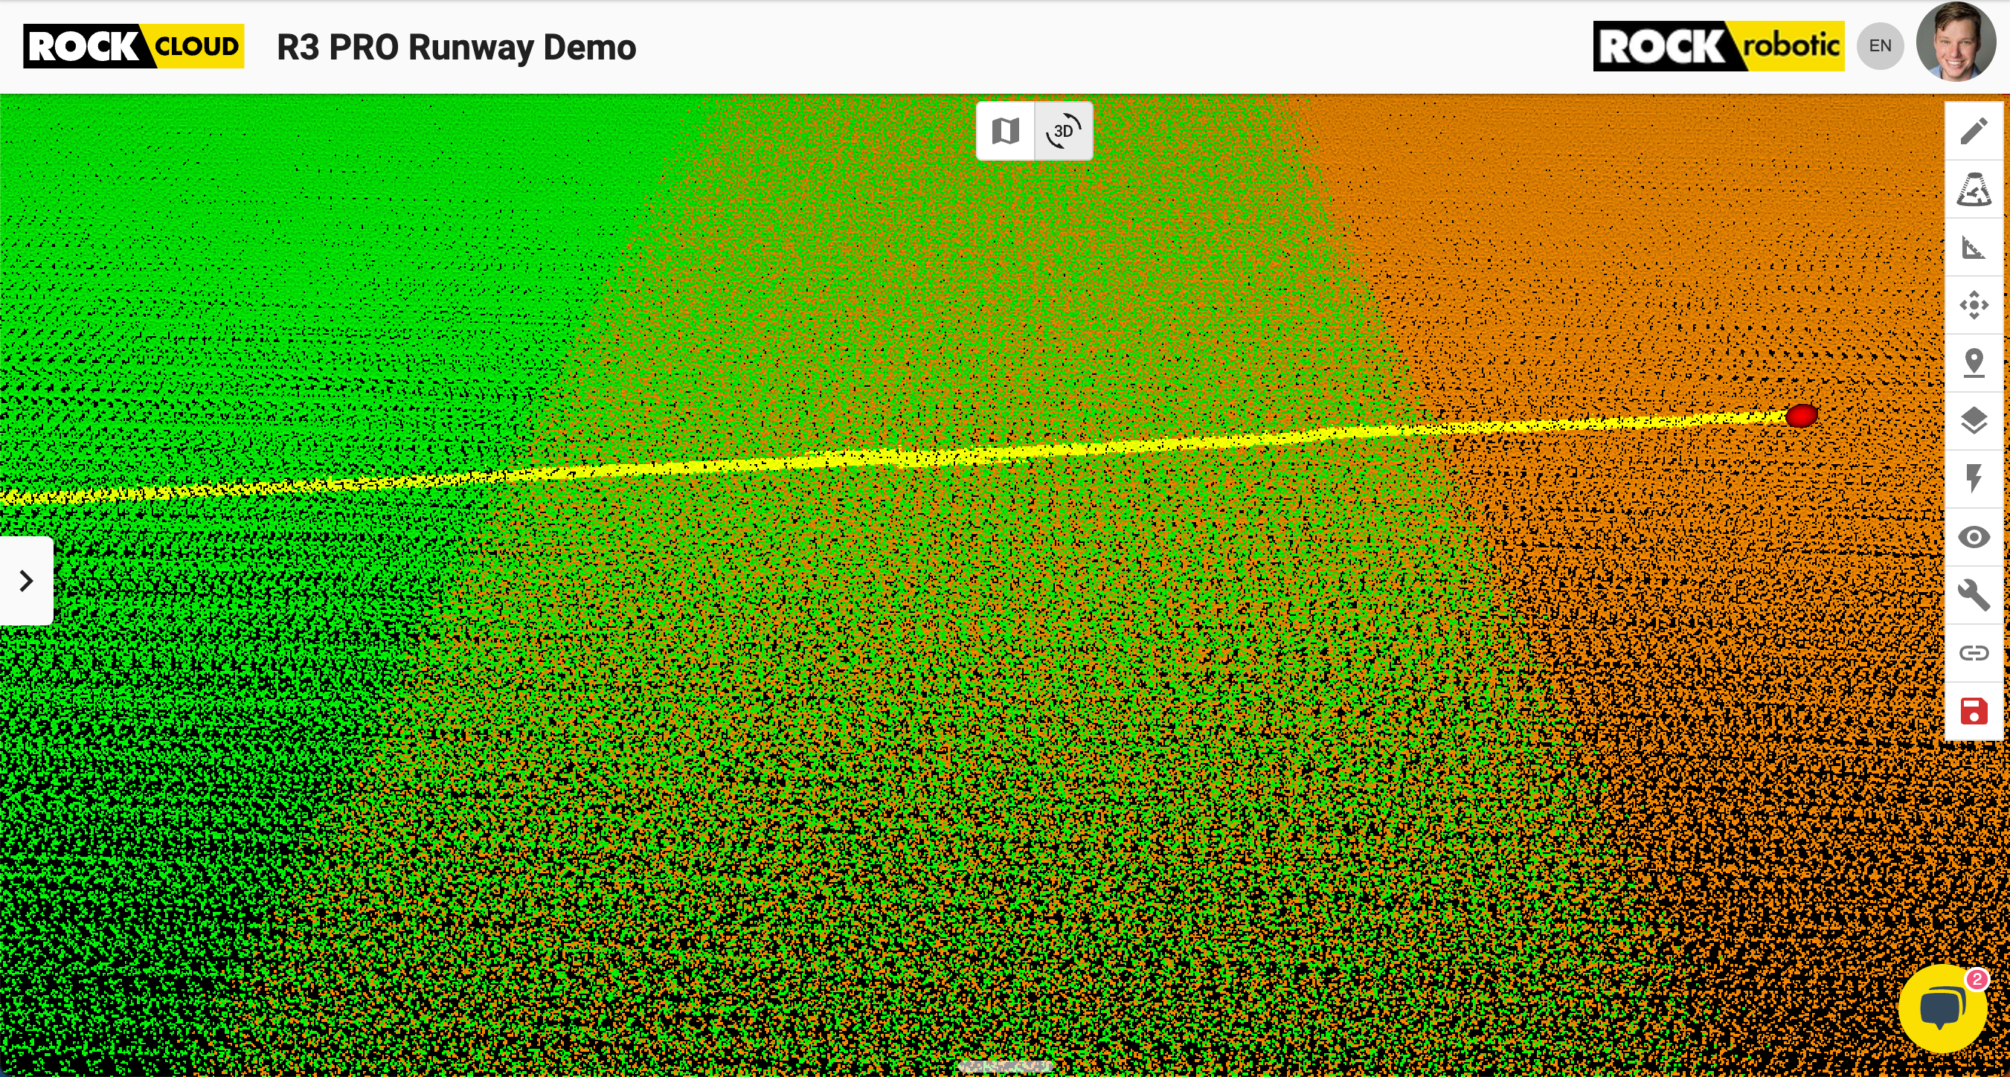Screen dimensions: 2010x1077
Task: Choose the angle measurement tool
Action: pyautogui.click(x=1974, y=248)
